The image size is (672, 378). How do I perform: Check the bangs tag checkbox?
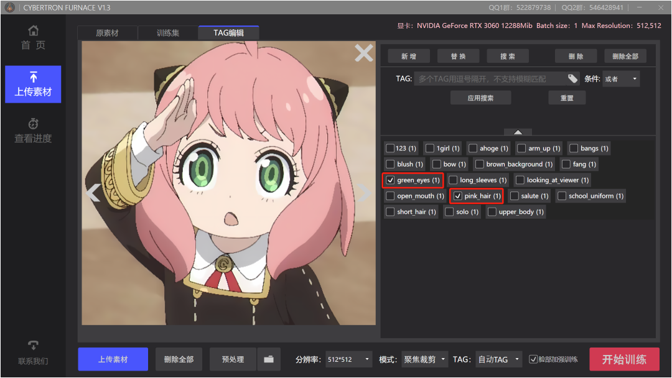pos(574,148)
